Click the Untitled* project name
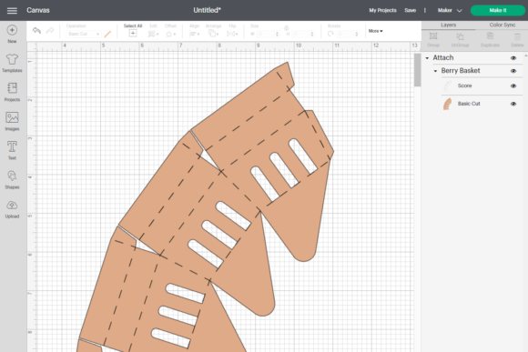 point(207,10)
